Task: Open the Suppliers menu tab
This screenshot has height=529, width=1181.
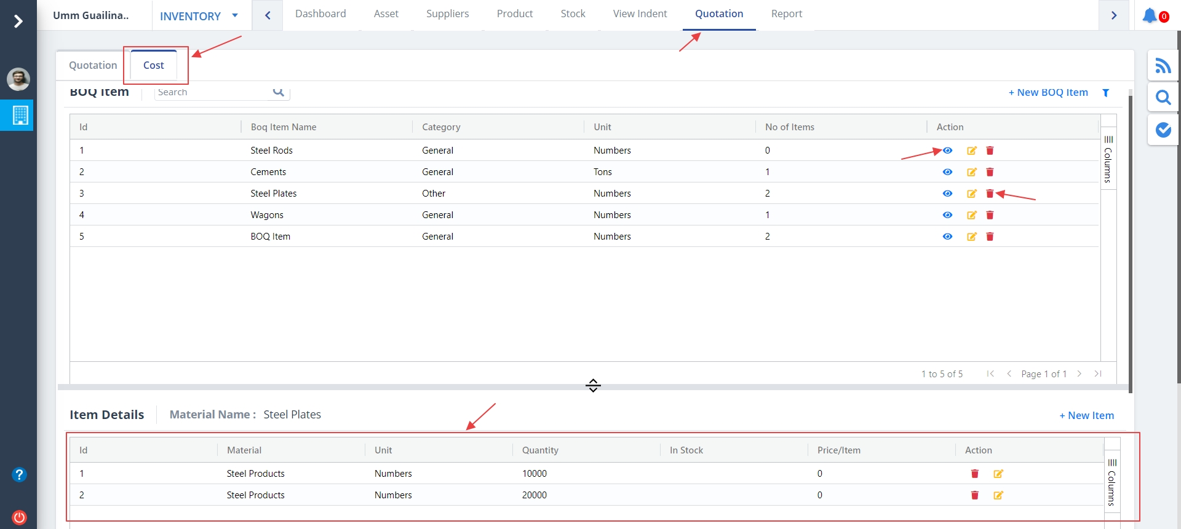Action: [x=447, y=14]
